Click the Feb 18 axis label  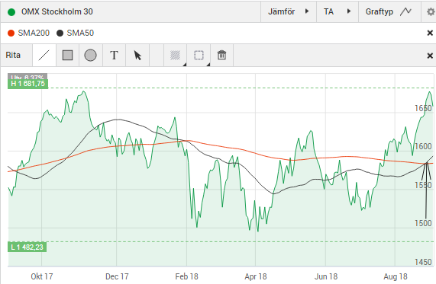pos(186,276)
